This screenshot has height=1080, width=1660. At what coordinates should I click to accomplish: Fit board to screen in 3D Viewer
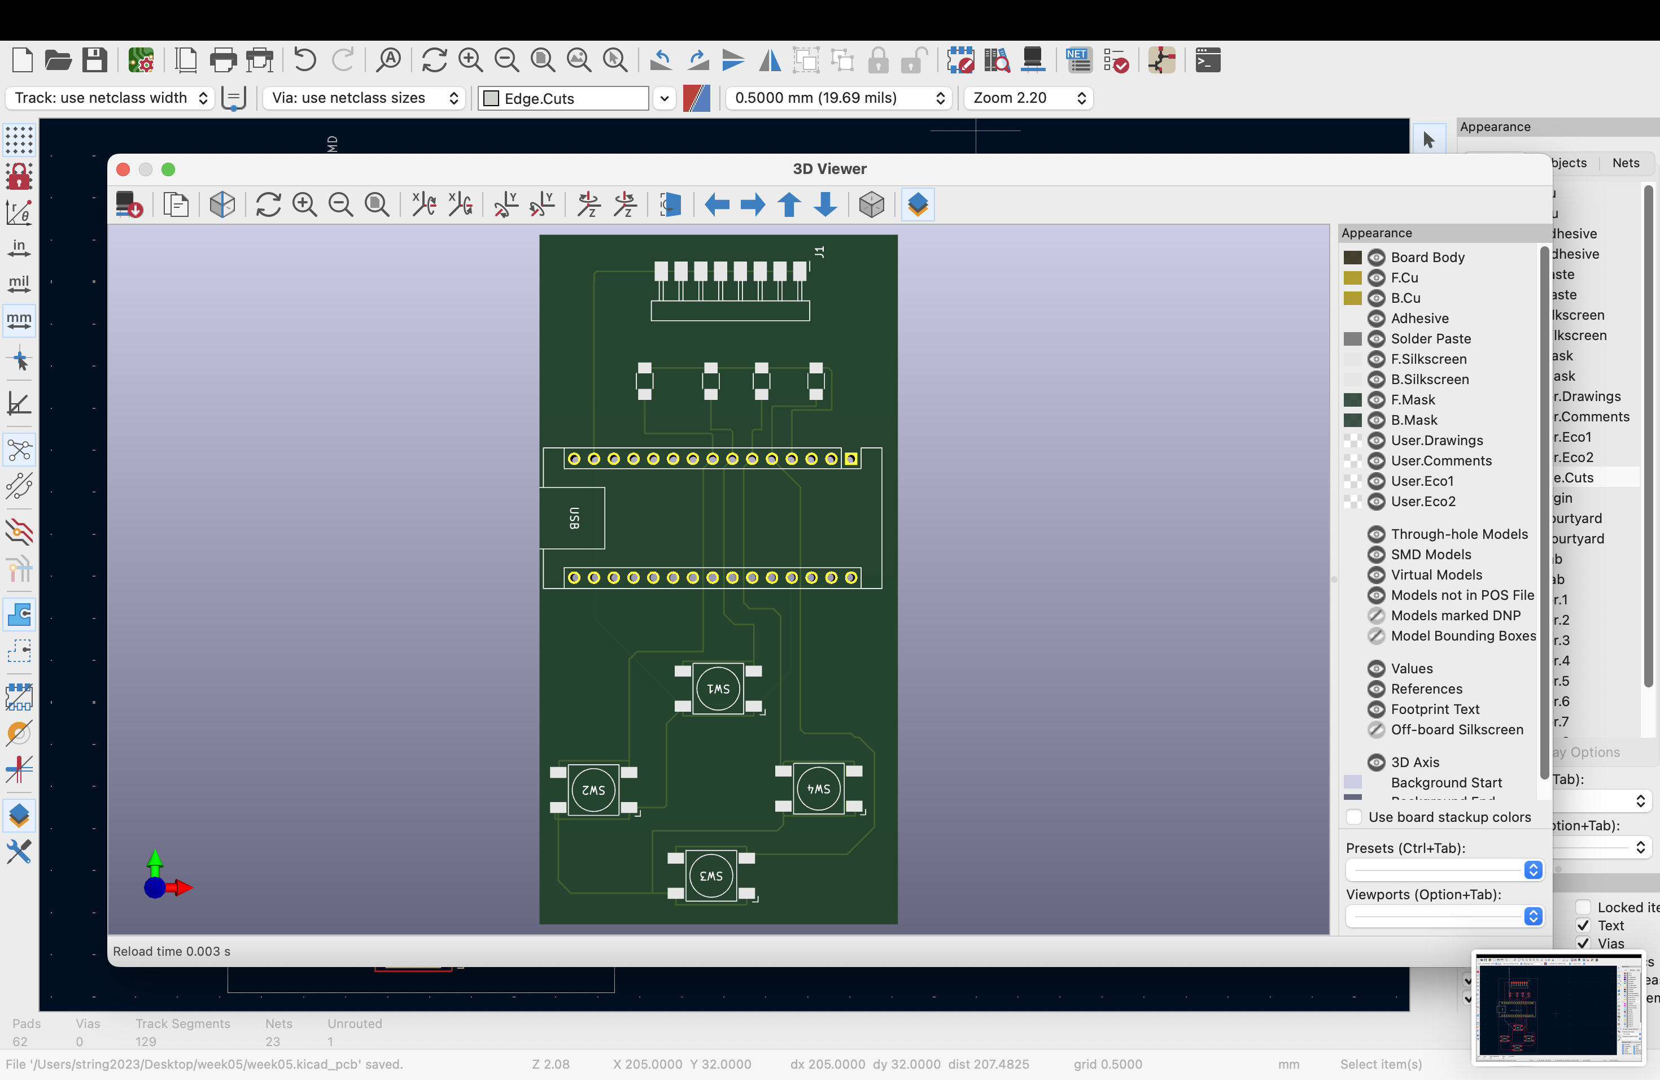pyautogui.click(x=377, y=204)
